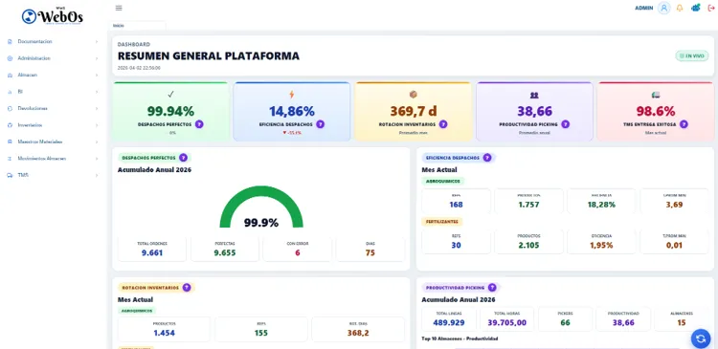Click the red logout icon
The height and width of the screenshot is (349, 718).
(x=711, y=8)
